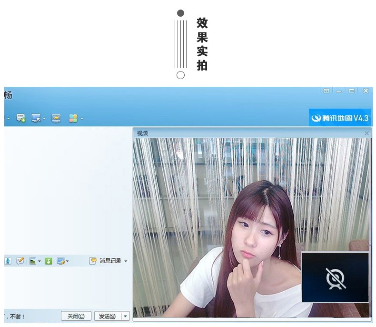Click the 关闭(C) button
This screenshot has height=327, width=376.
(76, 316)
